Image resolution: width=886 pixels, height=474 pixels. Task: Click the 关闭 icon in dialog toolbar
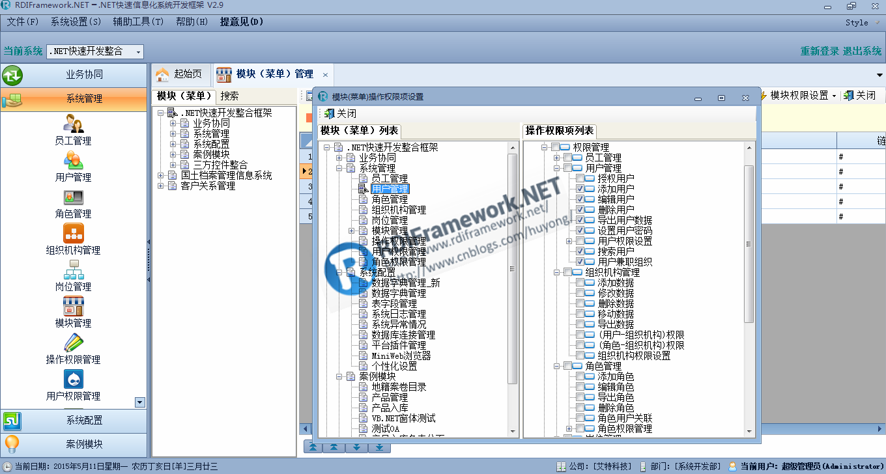330,113
